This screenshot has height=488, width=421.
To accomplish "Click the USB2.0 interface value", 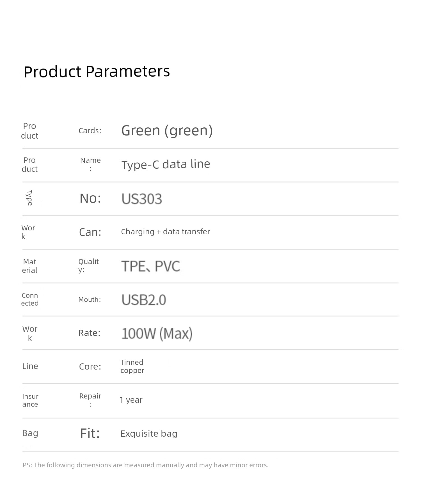I will [144, 300].
